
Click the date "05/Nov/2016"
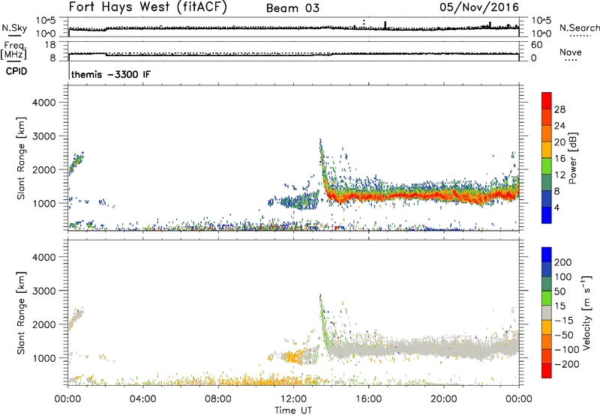[479, 7]
